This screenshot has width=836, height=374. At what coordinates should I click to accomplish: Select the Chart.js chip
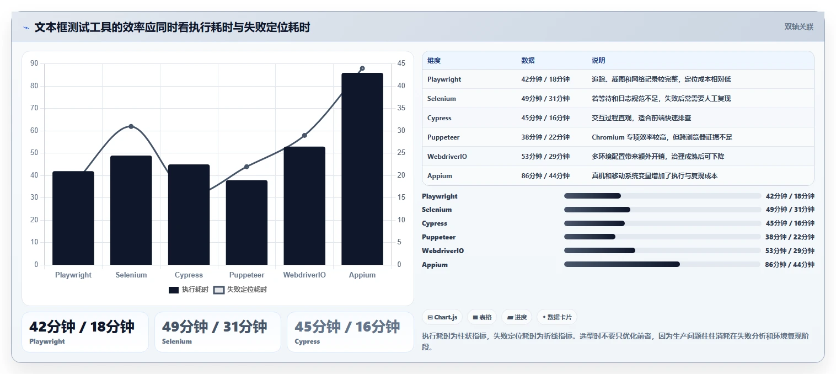coord(442,317)
